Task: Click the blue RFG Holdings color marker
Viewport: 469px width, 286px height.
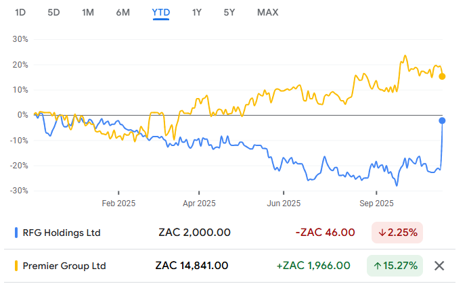Action: [16, 233]
